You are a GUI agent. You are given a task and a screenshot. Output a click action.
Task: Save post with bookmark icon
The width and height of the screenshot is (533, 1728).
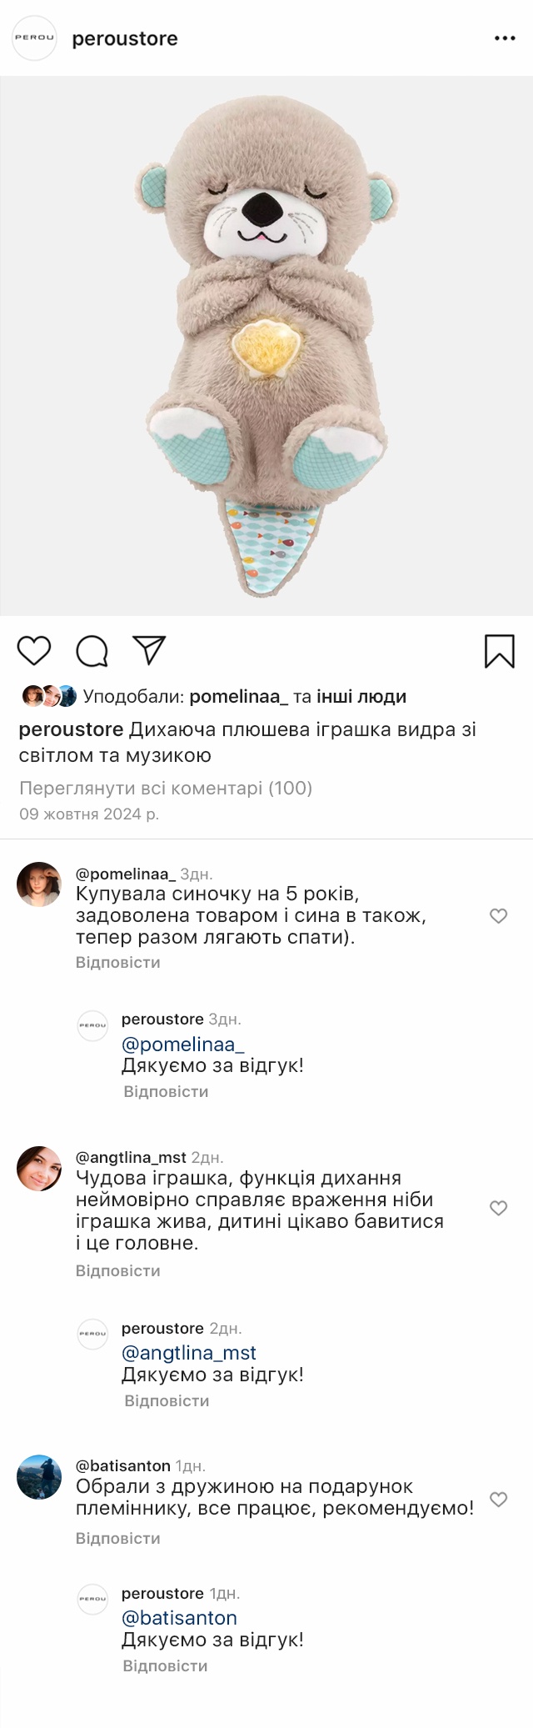(x=500, y=651)
